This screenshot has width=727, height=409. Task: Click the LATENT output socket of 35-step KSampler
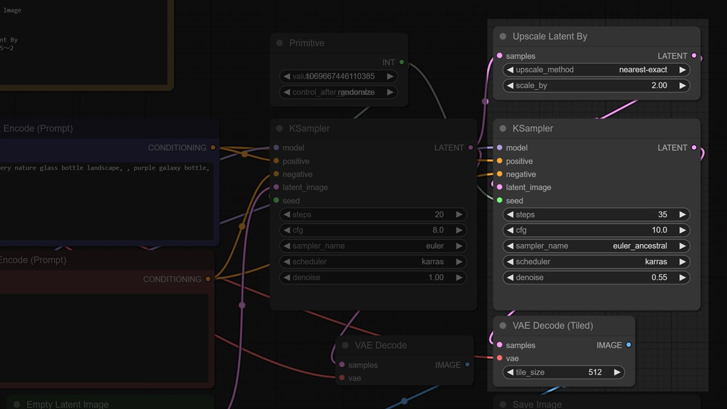click(x=694, y=147)
